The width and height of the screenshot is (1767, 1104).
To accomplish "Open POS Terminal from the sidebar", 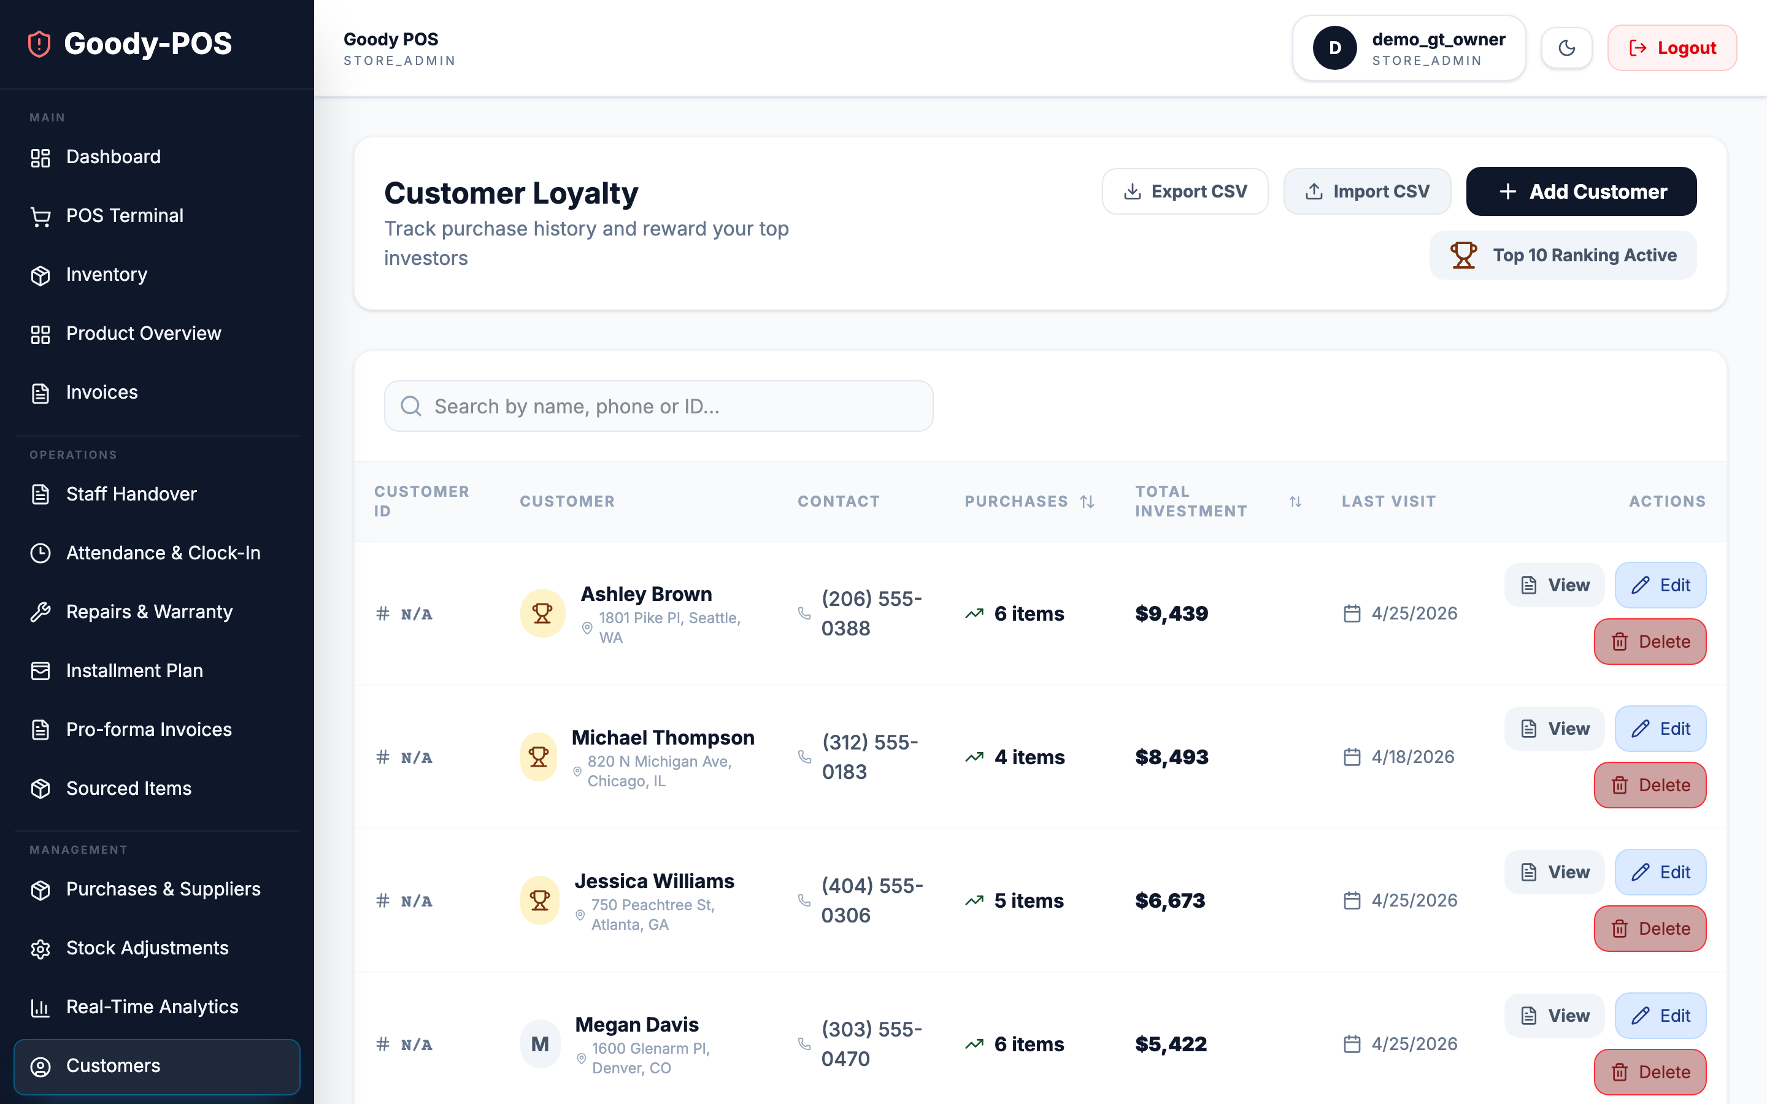I will (x=124, y=215).
